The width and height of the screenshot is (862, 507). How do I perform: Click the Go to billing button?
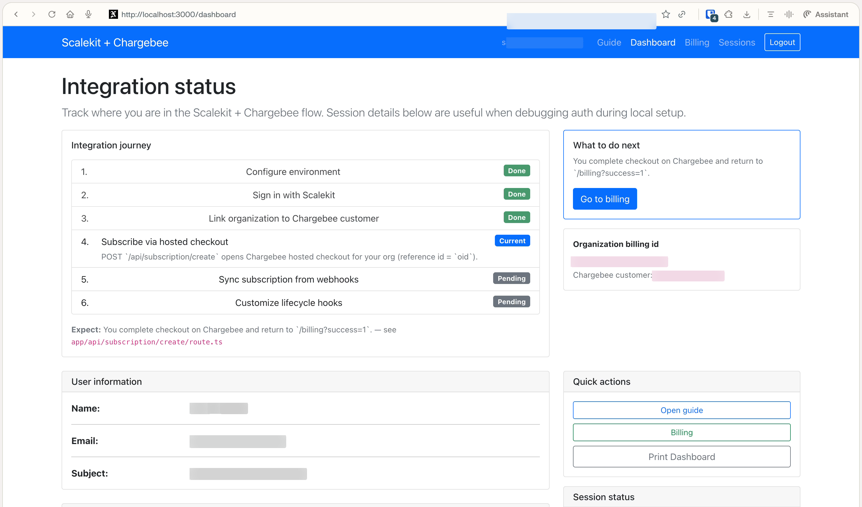point(604,199)
